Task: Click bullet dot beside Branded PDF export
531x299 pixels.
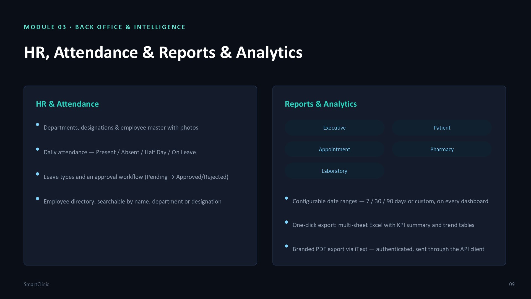Action: pyautogui.click(x=287, y=246)
